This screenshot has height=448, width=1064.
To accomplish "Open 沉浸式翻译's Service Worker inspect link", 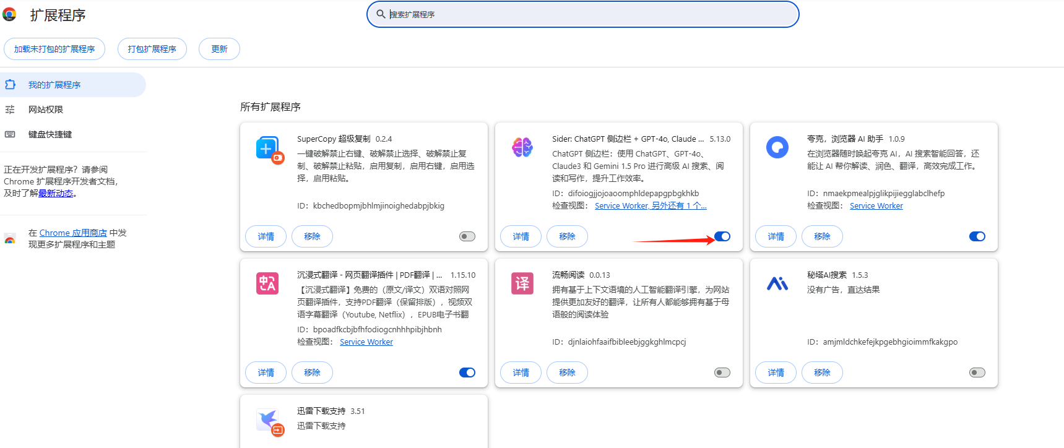I will pos(366,342).
